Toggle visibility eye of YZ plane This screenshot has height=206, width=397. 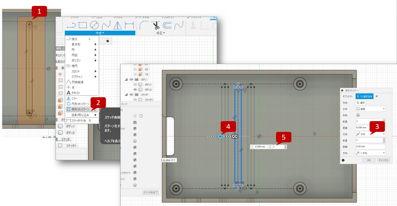click(x=135, y=74)
